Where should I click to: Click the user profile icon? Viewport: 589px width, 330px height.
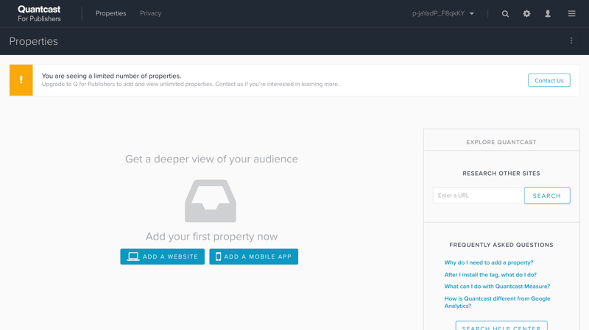[x=548, y=14]
